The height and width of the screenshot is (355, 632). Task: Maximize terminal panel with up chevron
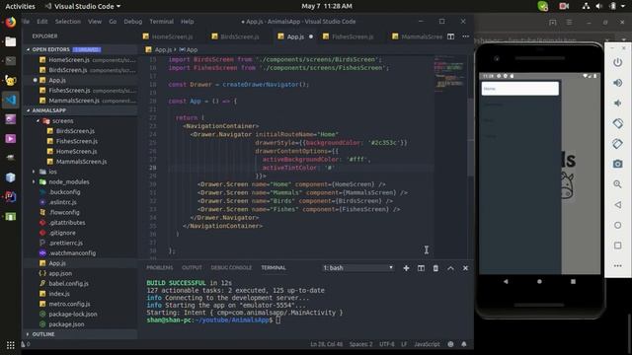coord(450,268)
